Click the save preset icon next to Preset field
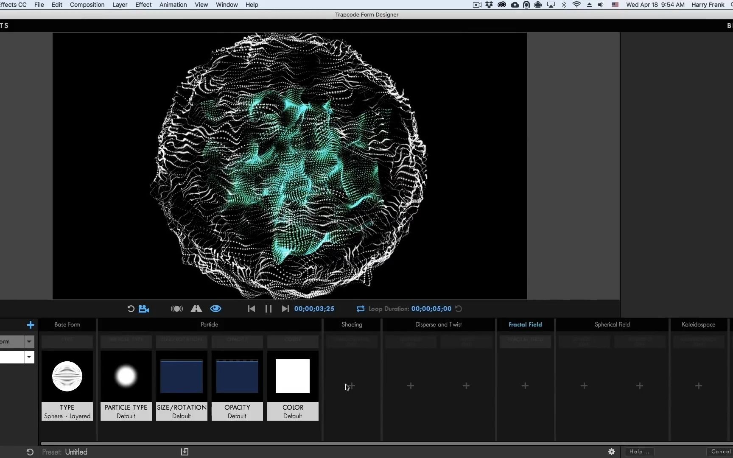This screenshot has height=458, width=733. point(185,452)
